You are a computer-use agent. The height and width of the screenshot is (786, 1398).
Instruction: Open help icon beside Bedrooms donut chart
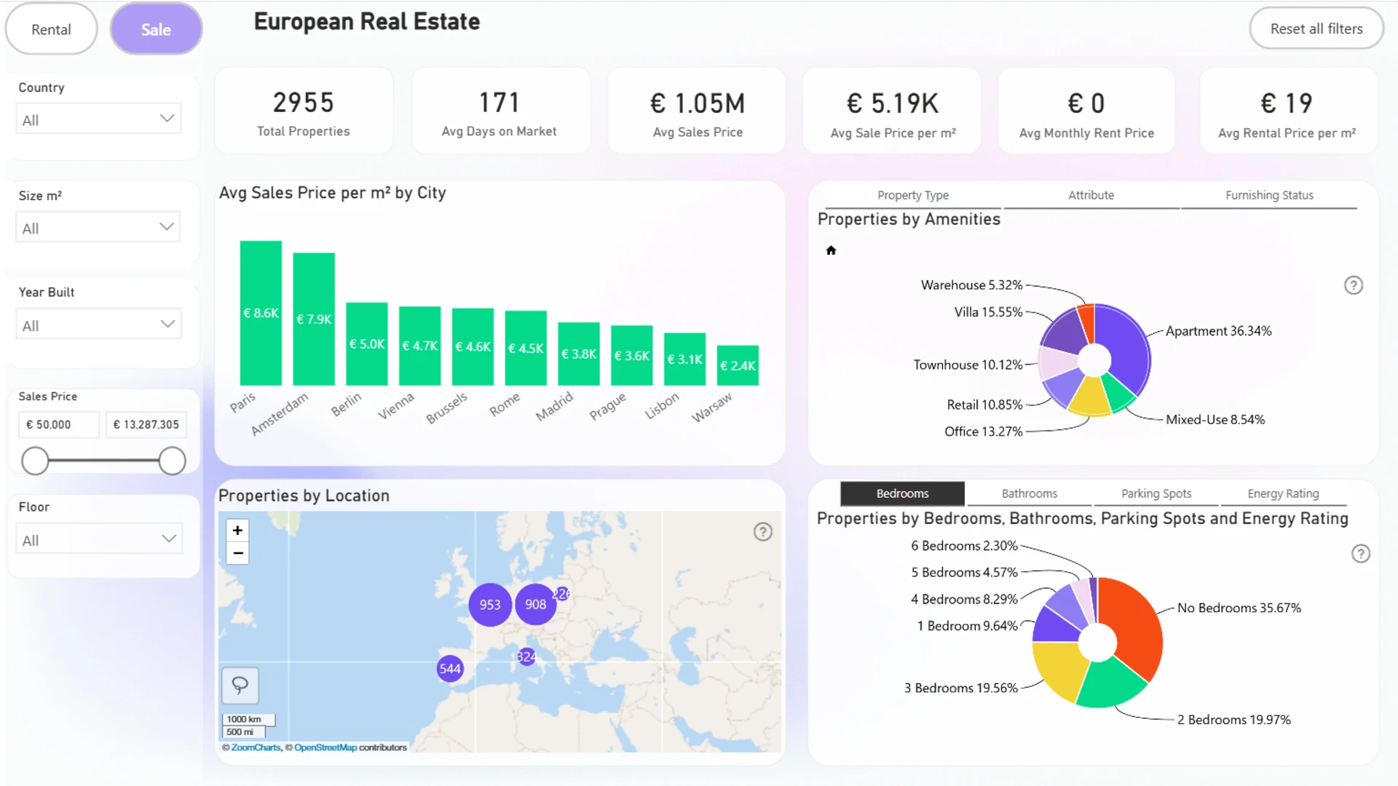(x=1360, y=554)
